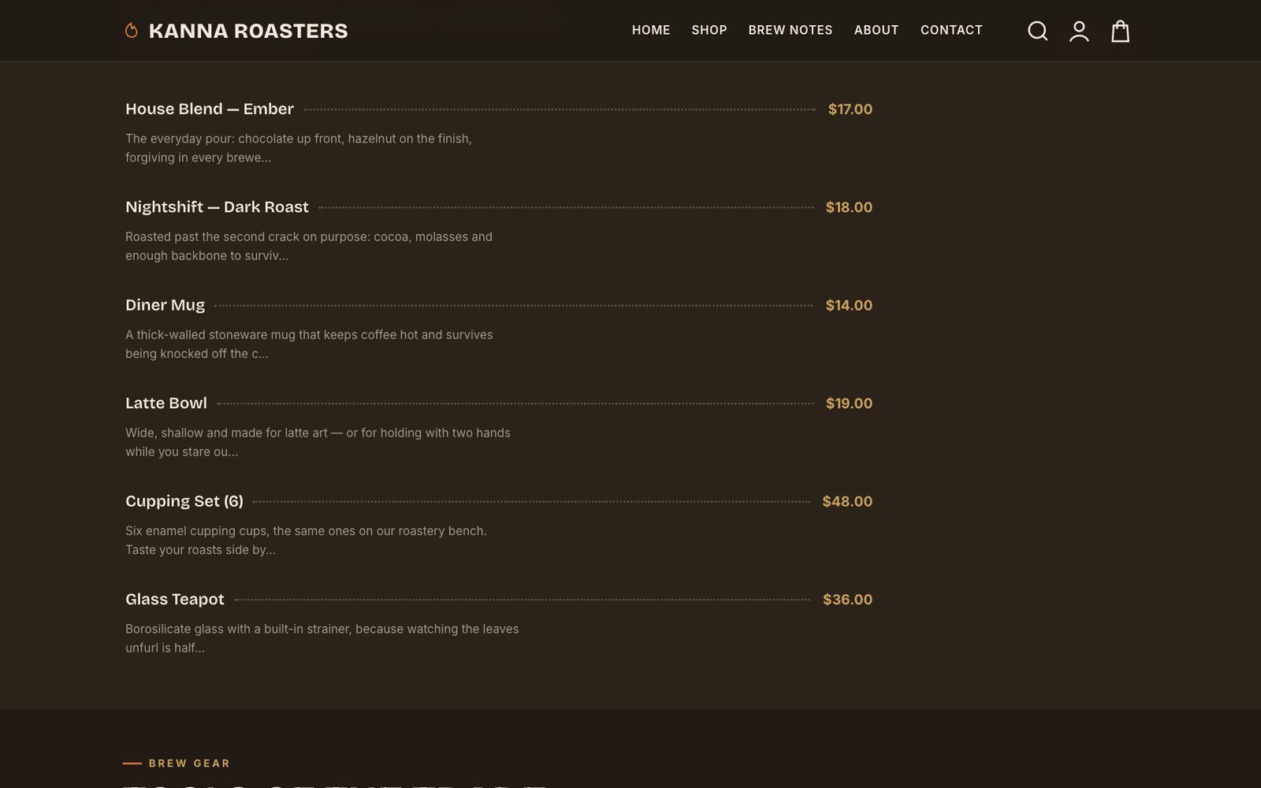Viewport: 1261px width, 788px height.
Task: Click description starting 'Roasted past the second crack'
Action: click(309, 246)
